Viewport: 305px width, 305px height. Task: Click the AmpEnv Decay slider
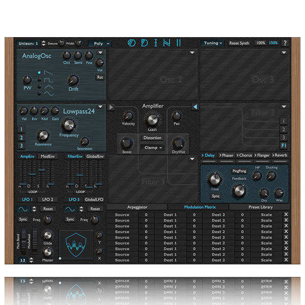(32, 174)
